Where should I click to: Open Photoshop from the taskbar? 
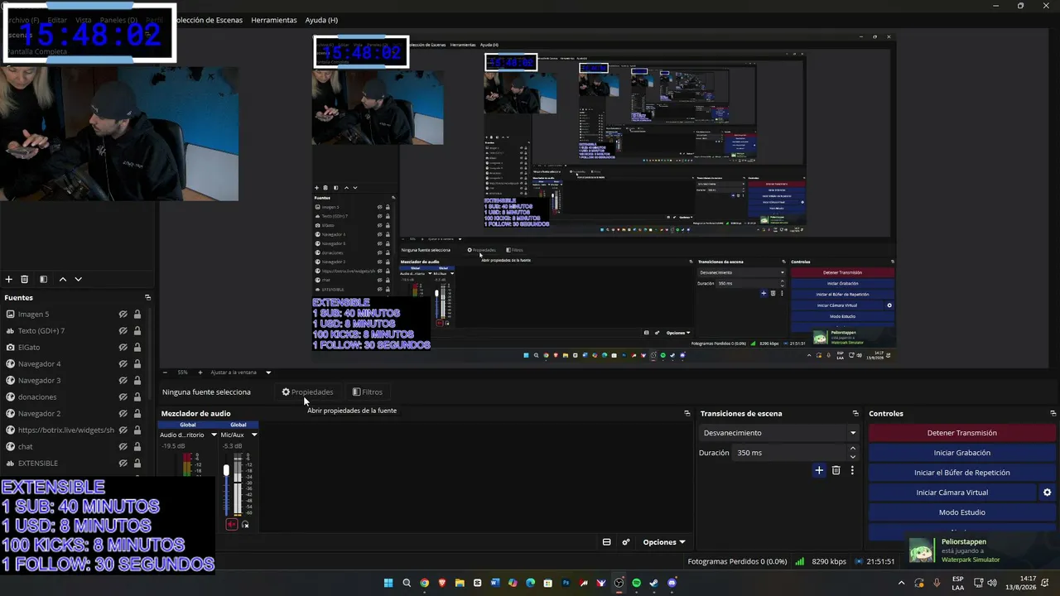(x=566, y=583)
